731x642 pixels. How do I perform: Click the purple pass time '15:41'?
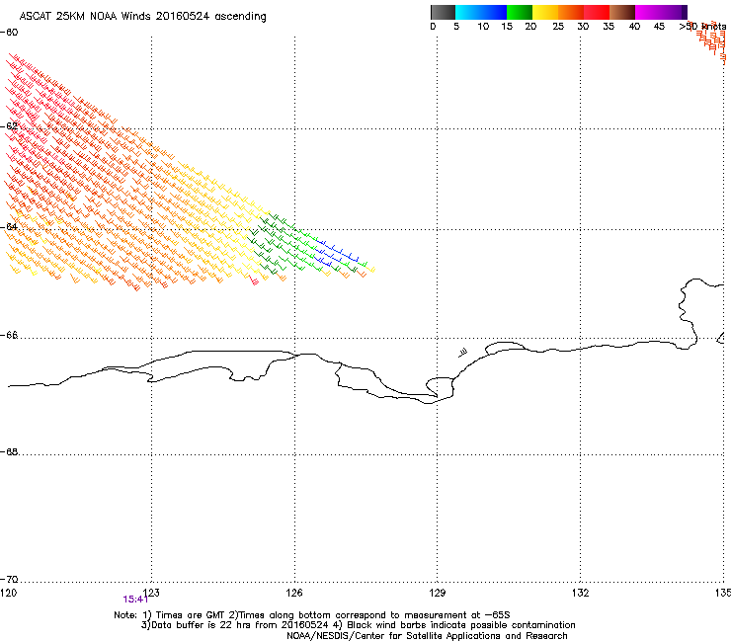click(135, 600)
